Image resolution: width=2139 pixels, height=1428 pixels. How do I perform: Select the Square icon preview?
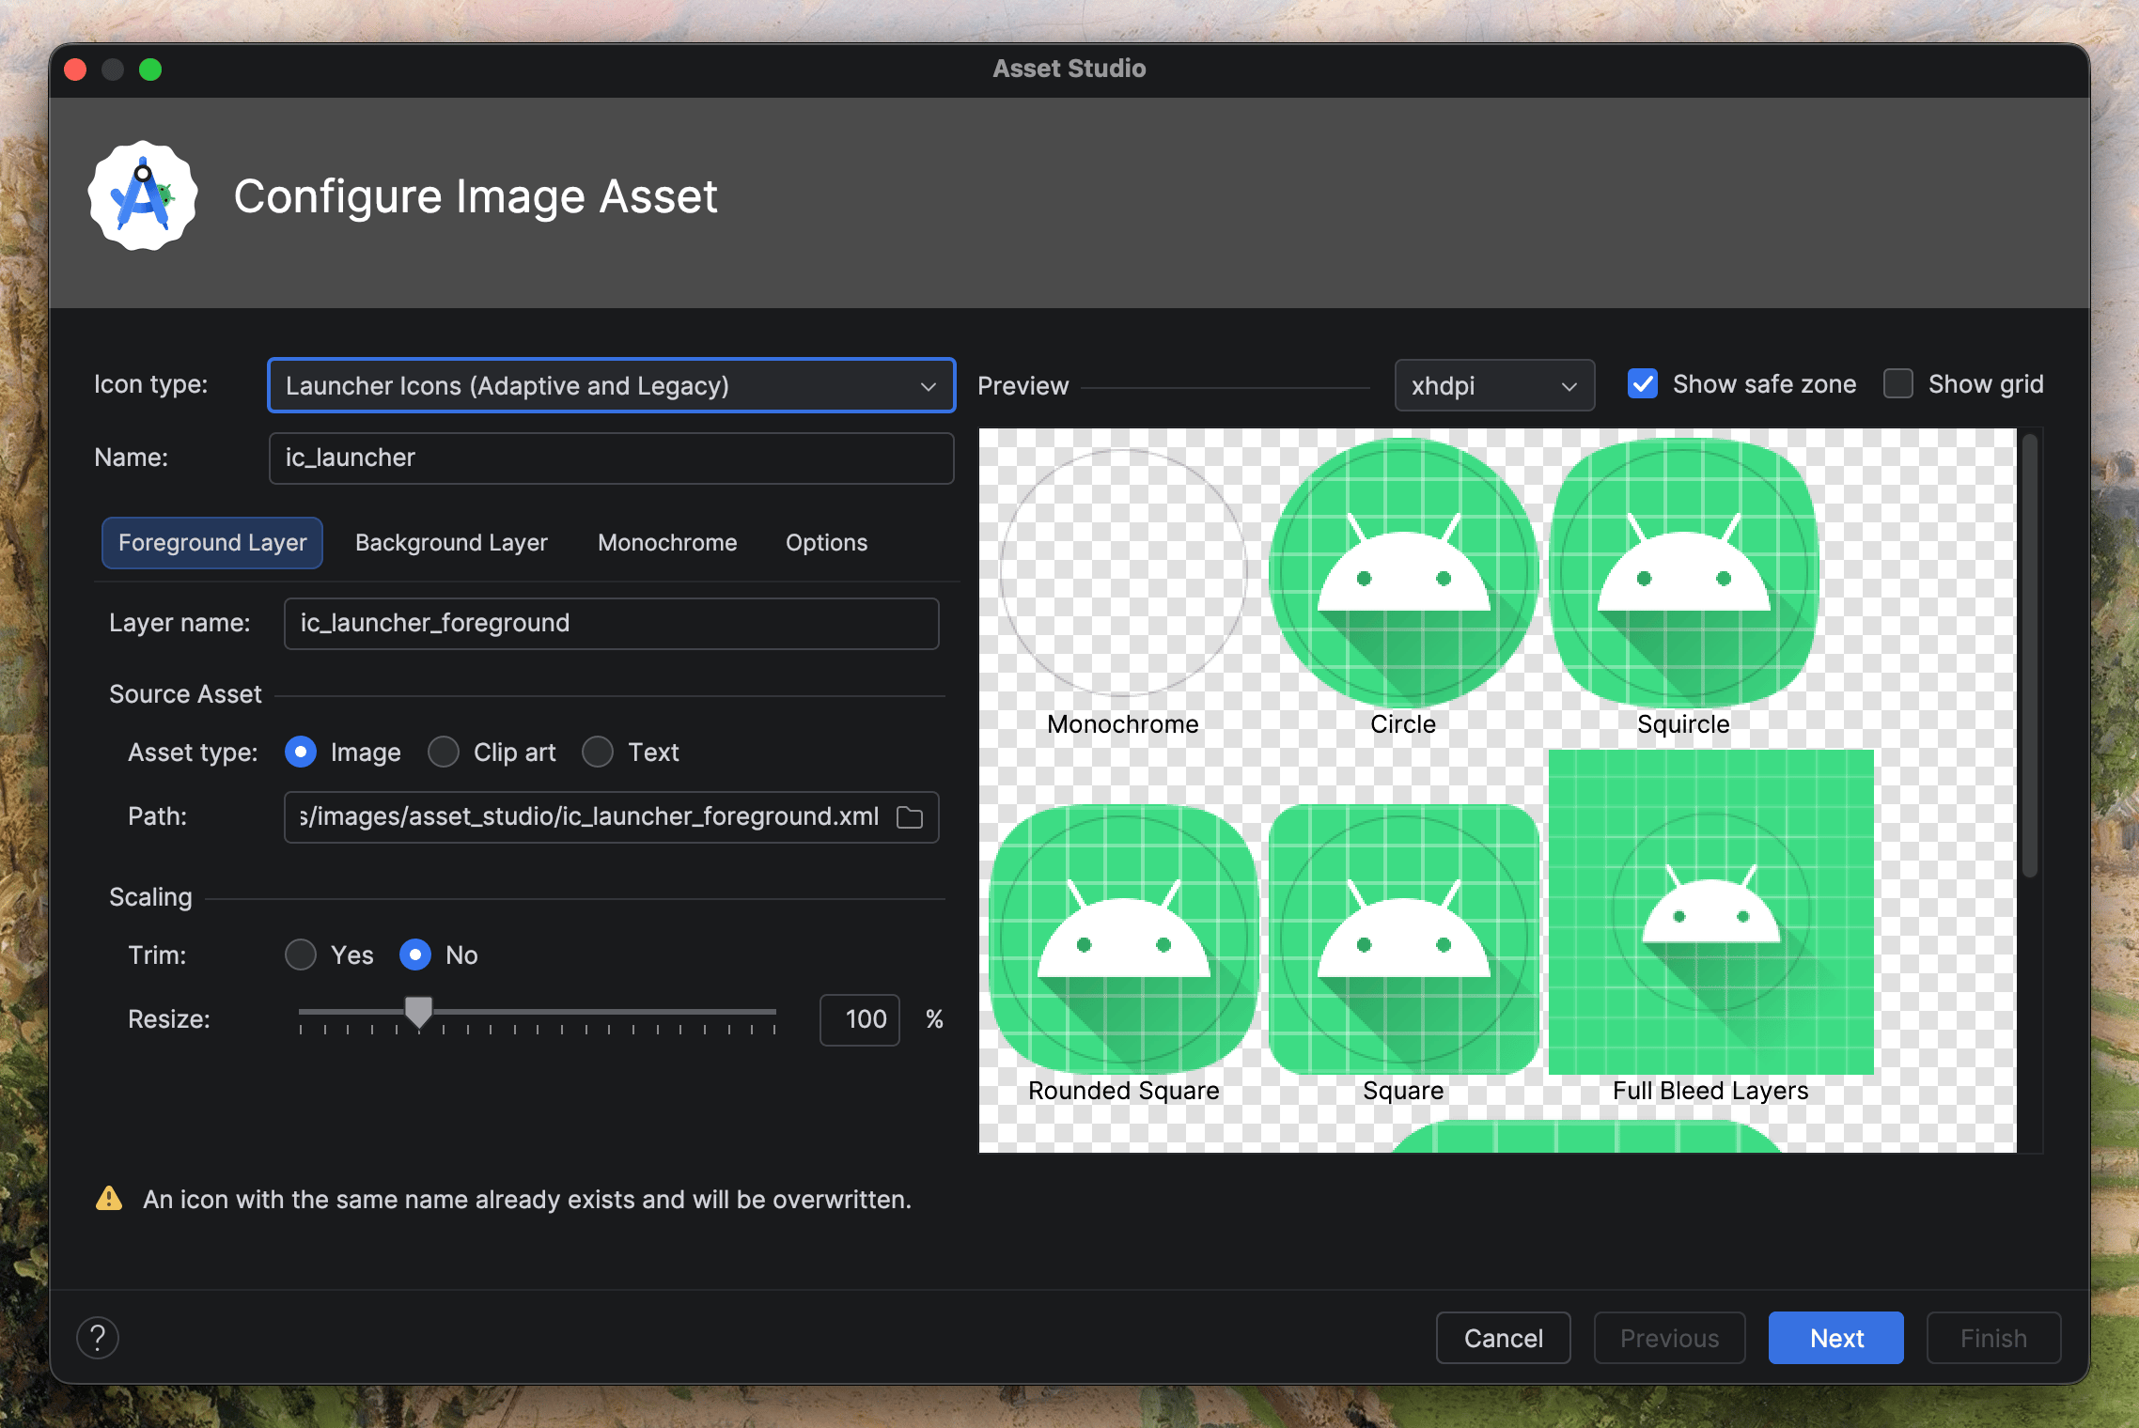[1403, 939]
